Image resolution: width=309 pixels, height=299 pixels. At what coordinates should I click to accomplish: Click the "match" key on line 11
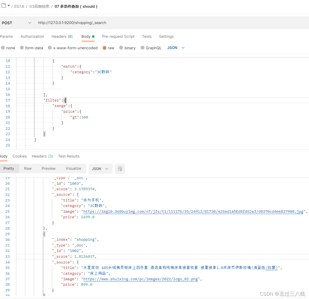(x=69, y=66)
